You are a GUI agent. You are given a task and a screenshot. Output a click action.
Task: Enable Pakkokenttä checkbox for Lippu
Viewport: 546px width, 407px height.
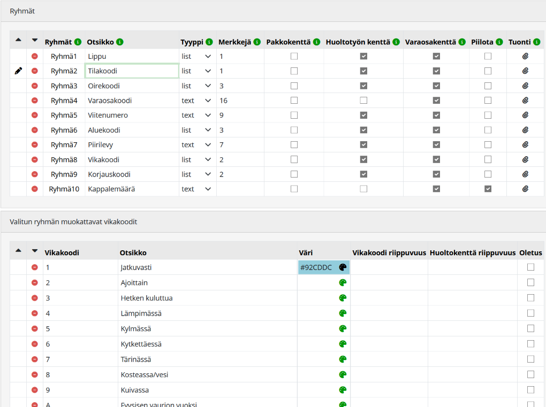(294, 56)
